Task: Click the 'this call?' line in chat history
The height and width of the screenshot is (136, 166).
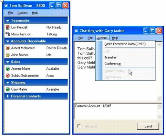Action: pyautogui.click(x=85, y=58)
